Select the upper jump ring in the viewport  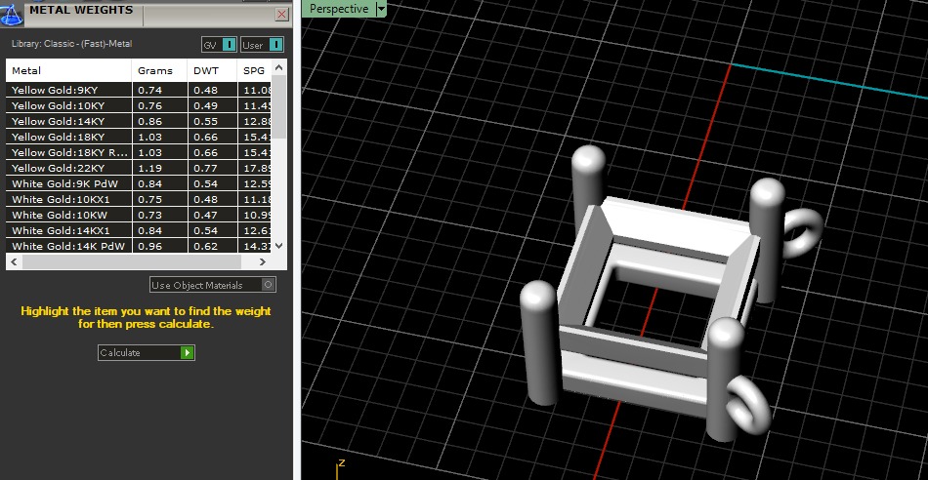click(x=803, y=233)
